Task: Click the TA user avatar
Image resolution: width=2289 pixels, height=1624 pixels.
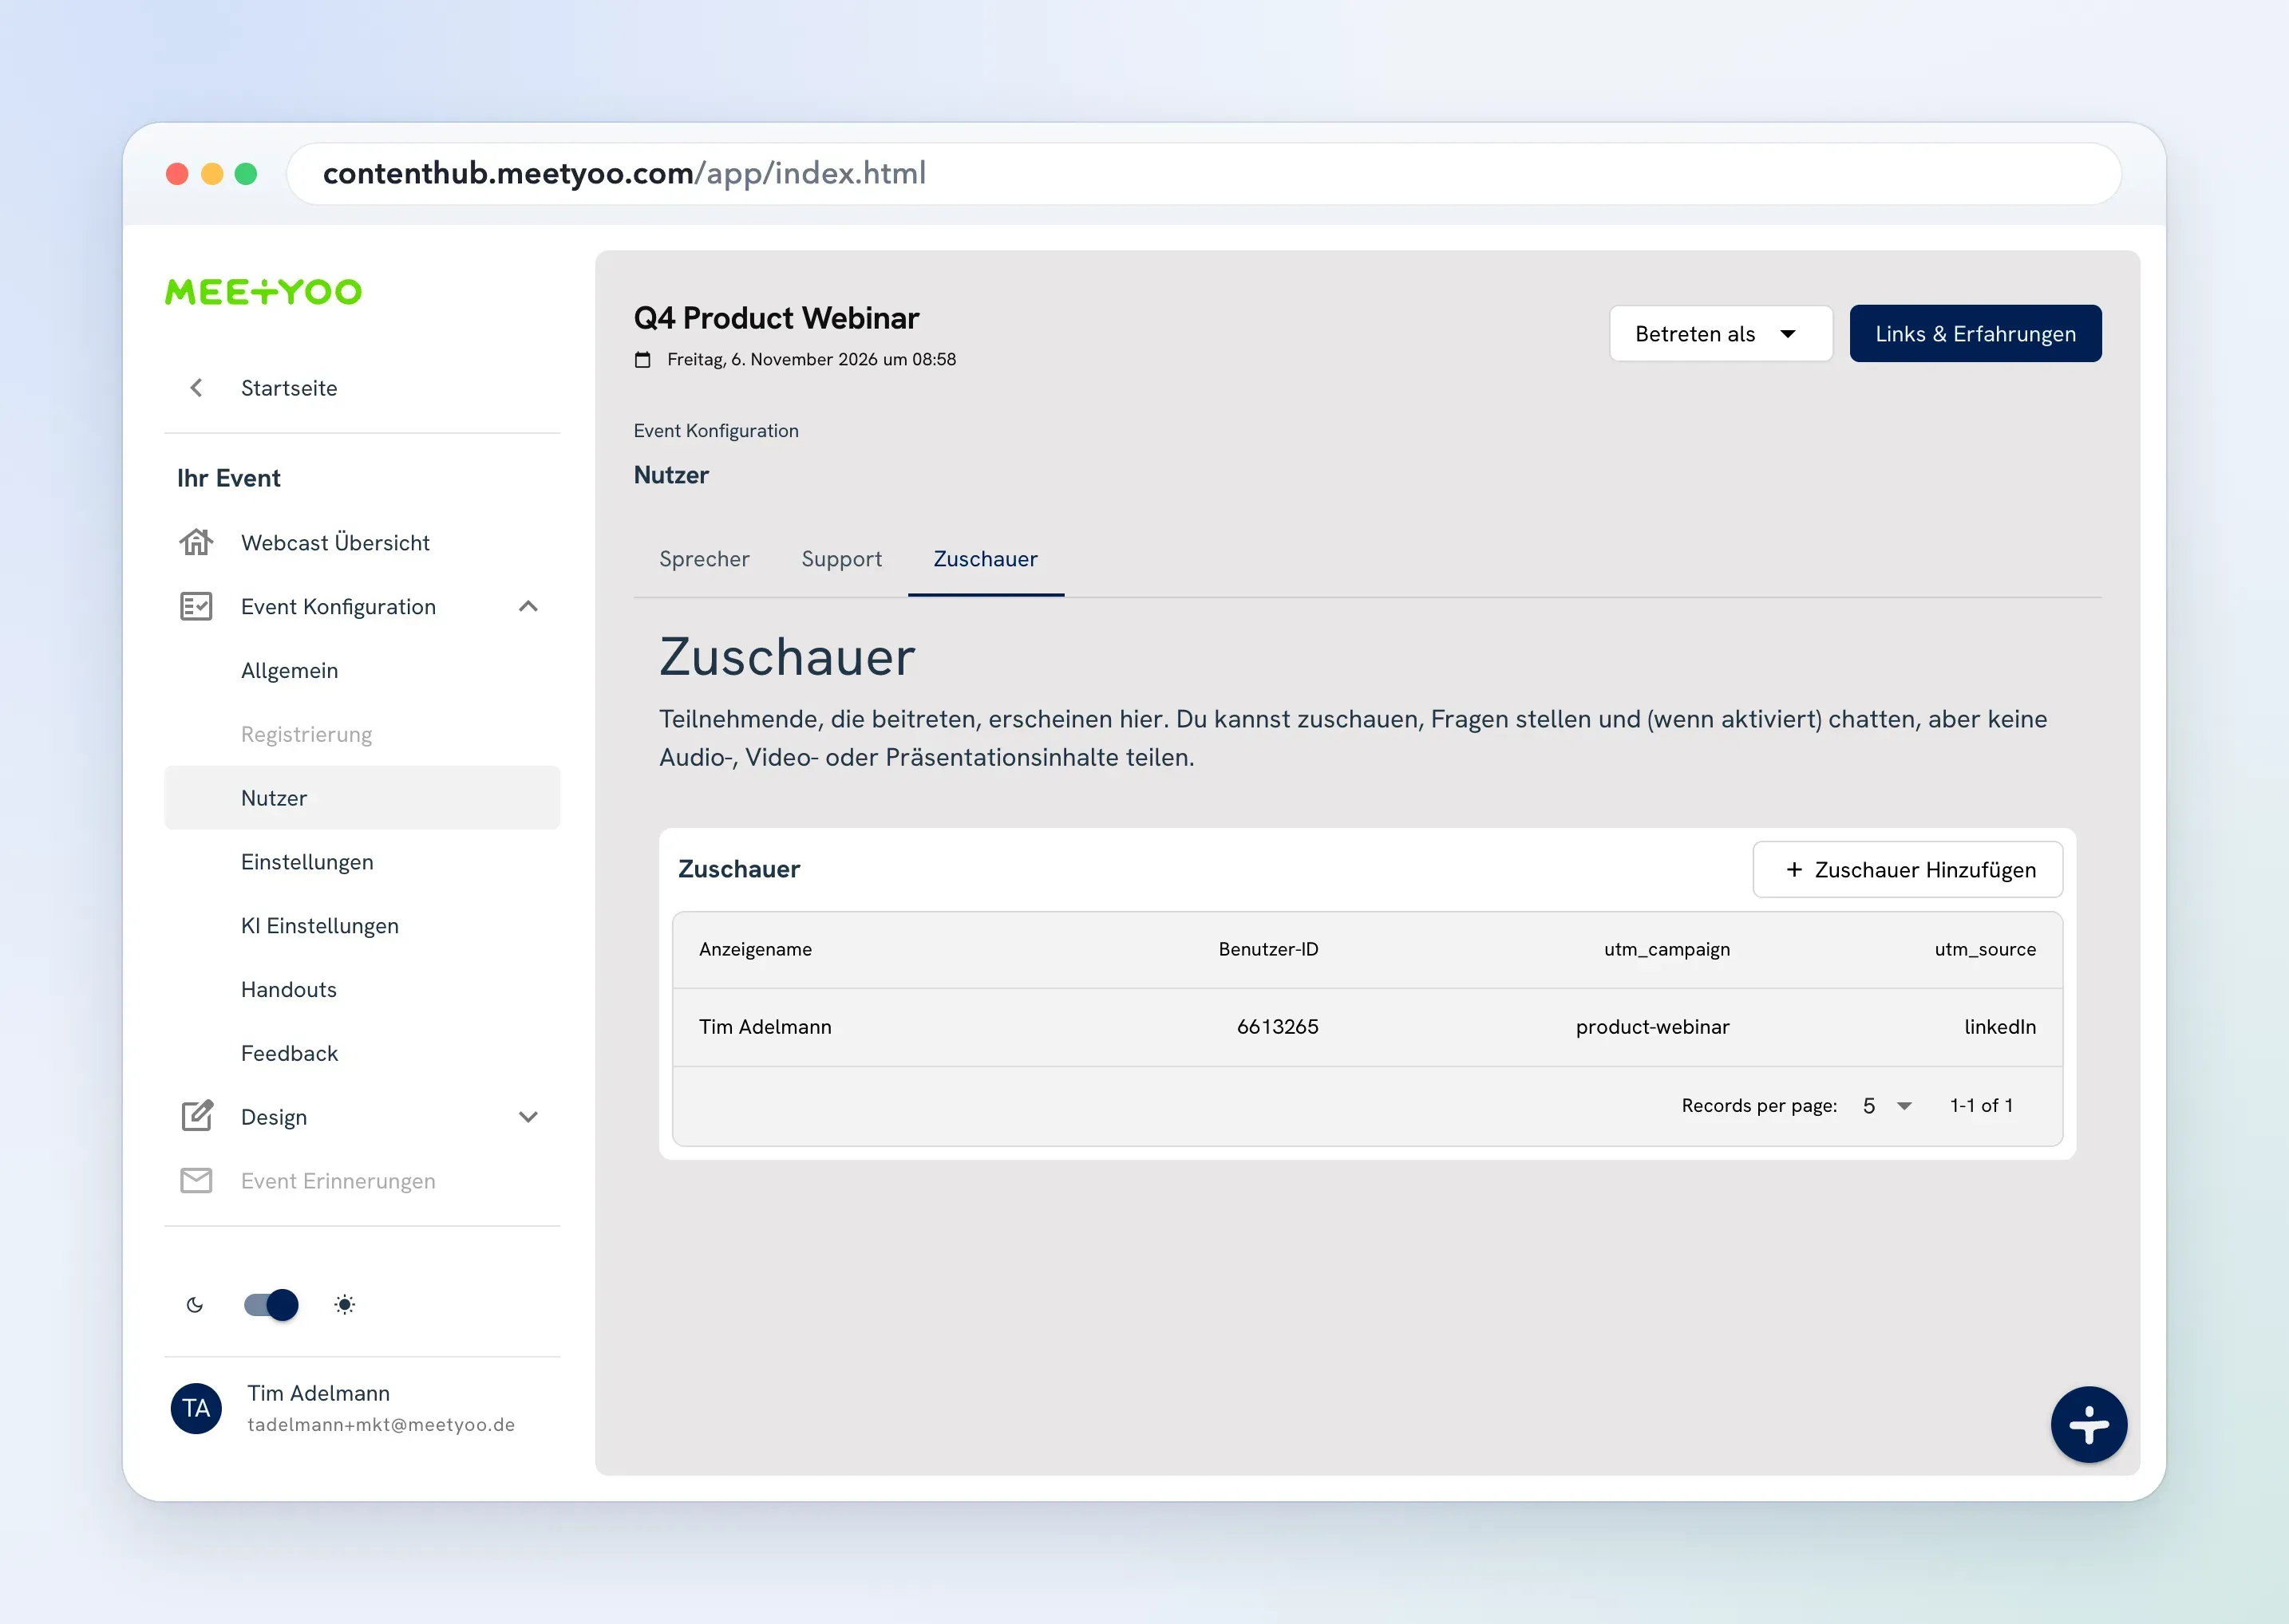Action: coord(196,1408)
